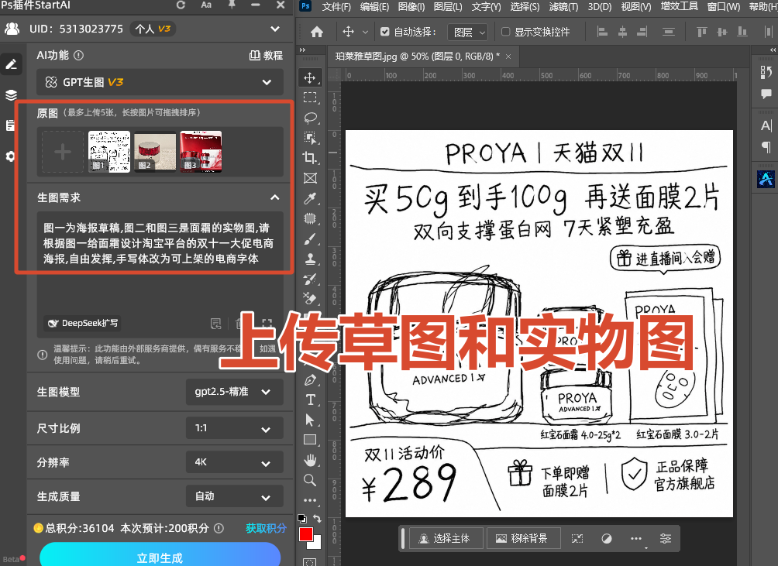The height and width of the screenshot is (566, 778).
Task: Select the Pen tool
Action: [310, 380]
